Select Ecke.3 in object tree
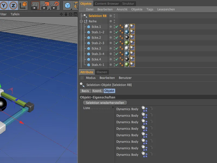 click(x=96, y=48)
